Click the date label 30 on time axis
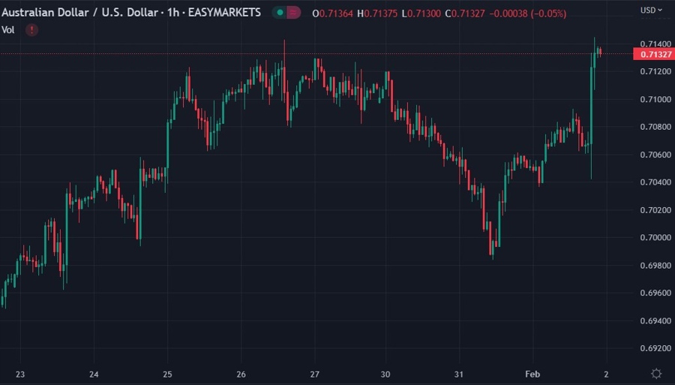 point(385,374)
